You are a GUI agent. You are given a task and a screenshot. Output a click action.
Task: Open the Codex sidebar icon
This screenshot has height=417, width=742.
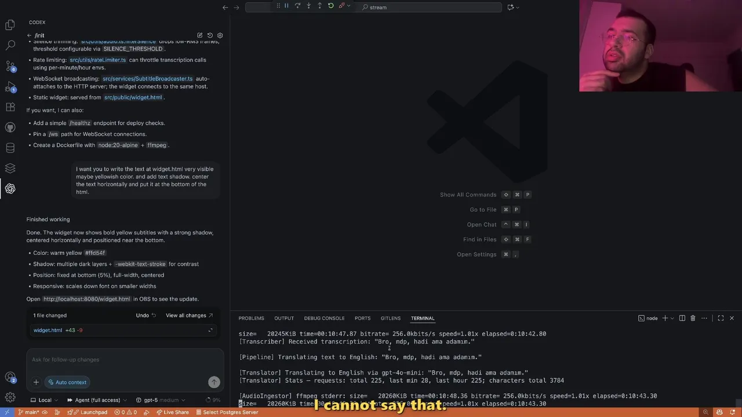click(x=10, y=188)
